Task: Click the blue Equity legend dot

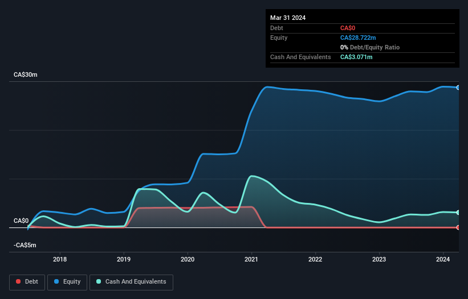Action: pos(56,281)
